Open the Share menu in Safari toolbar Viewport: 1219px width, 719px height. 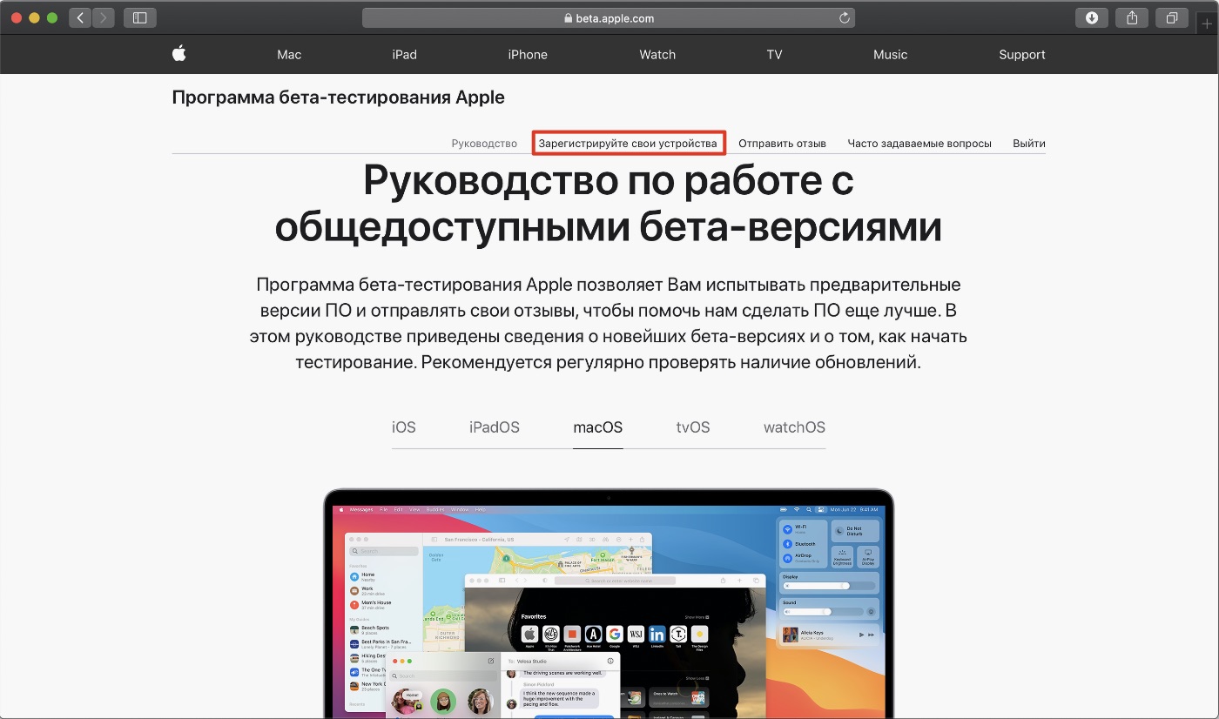click(x=1132, y=17)
